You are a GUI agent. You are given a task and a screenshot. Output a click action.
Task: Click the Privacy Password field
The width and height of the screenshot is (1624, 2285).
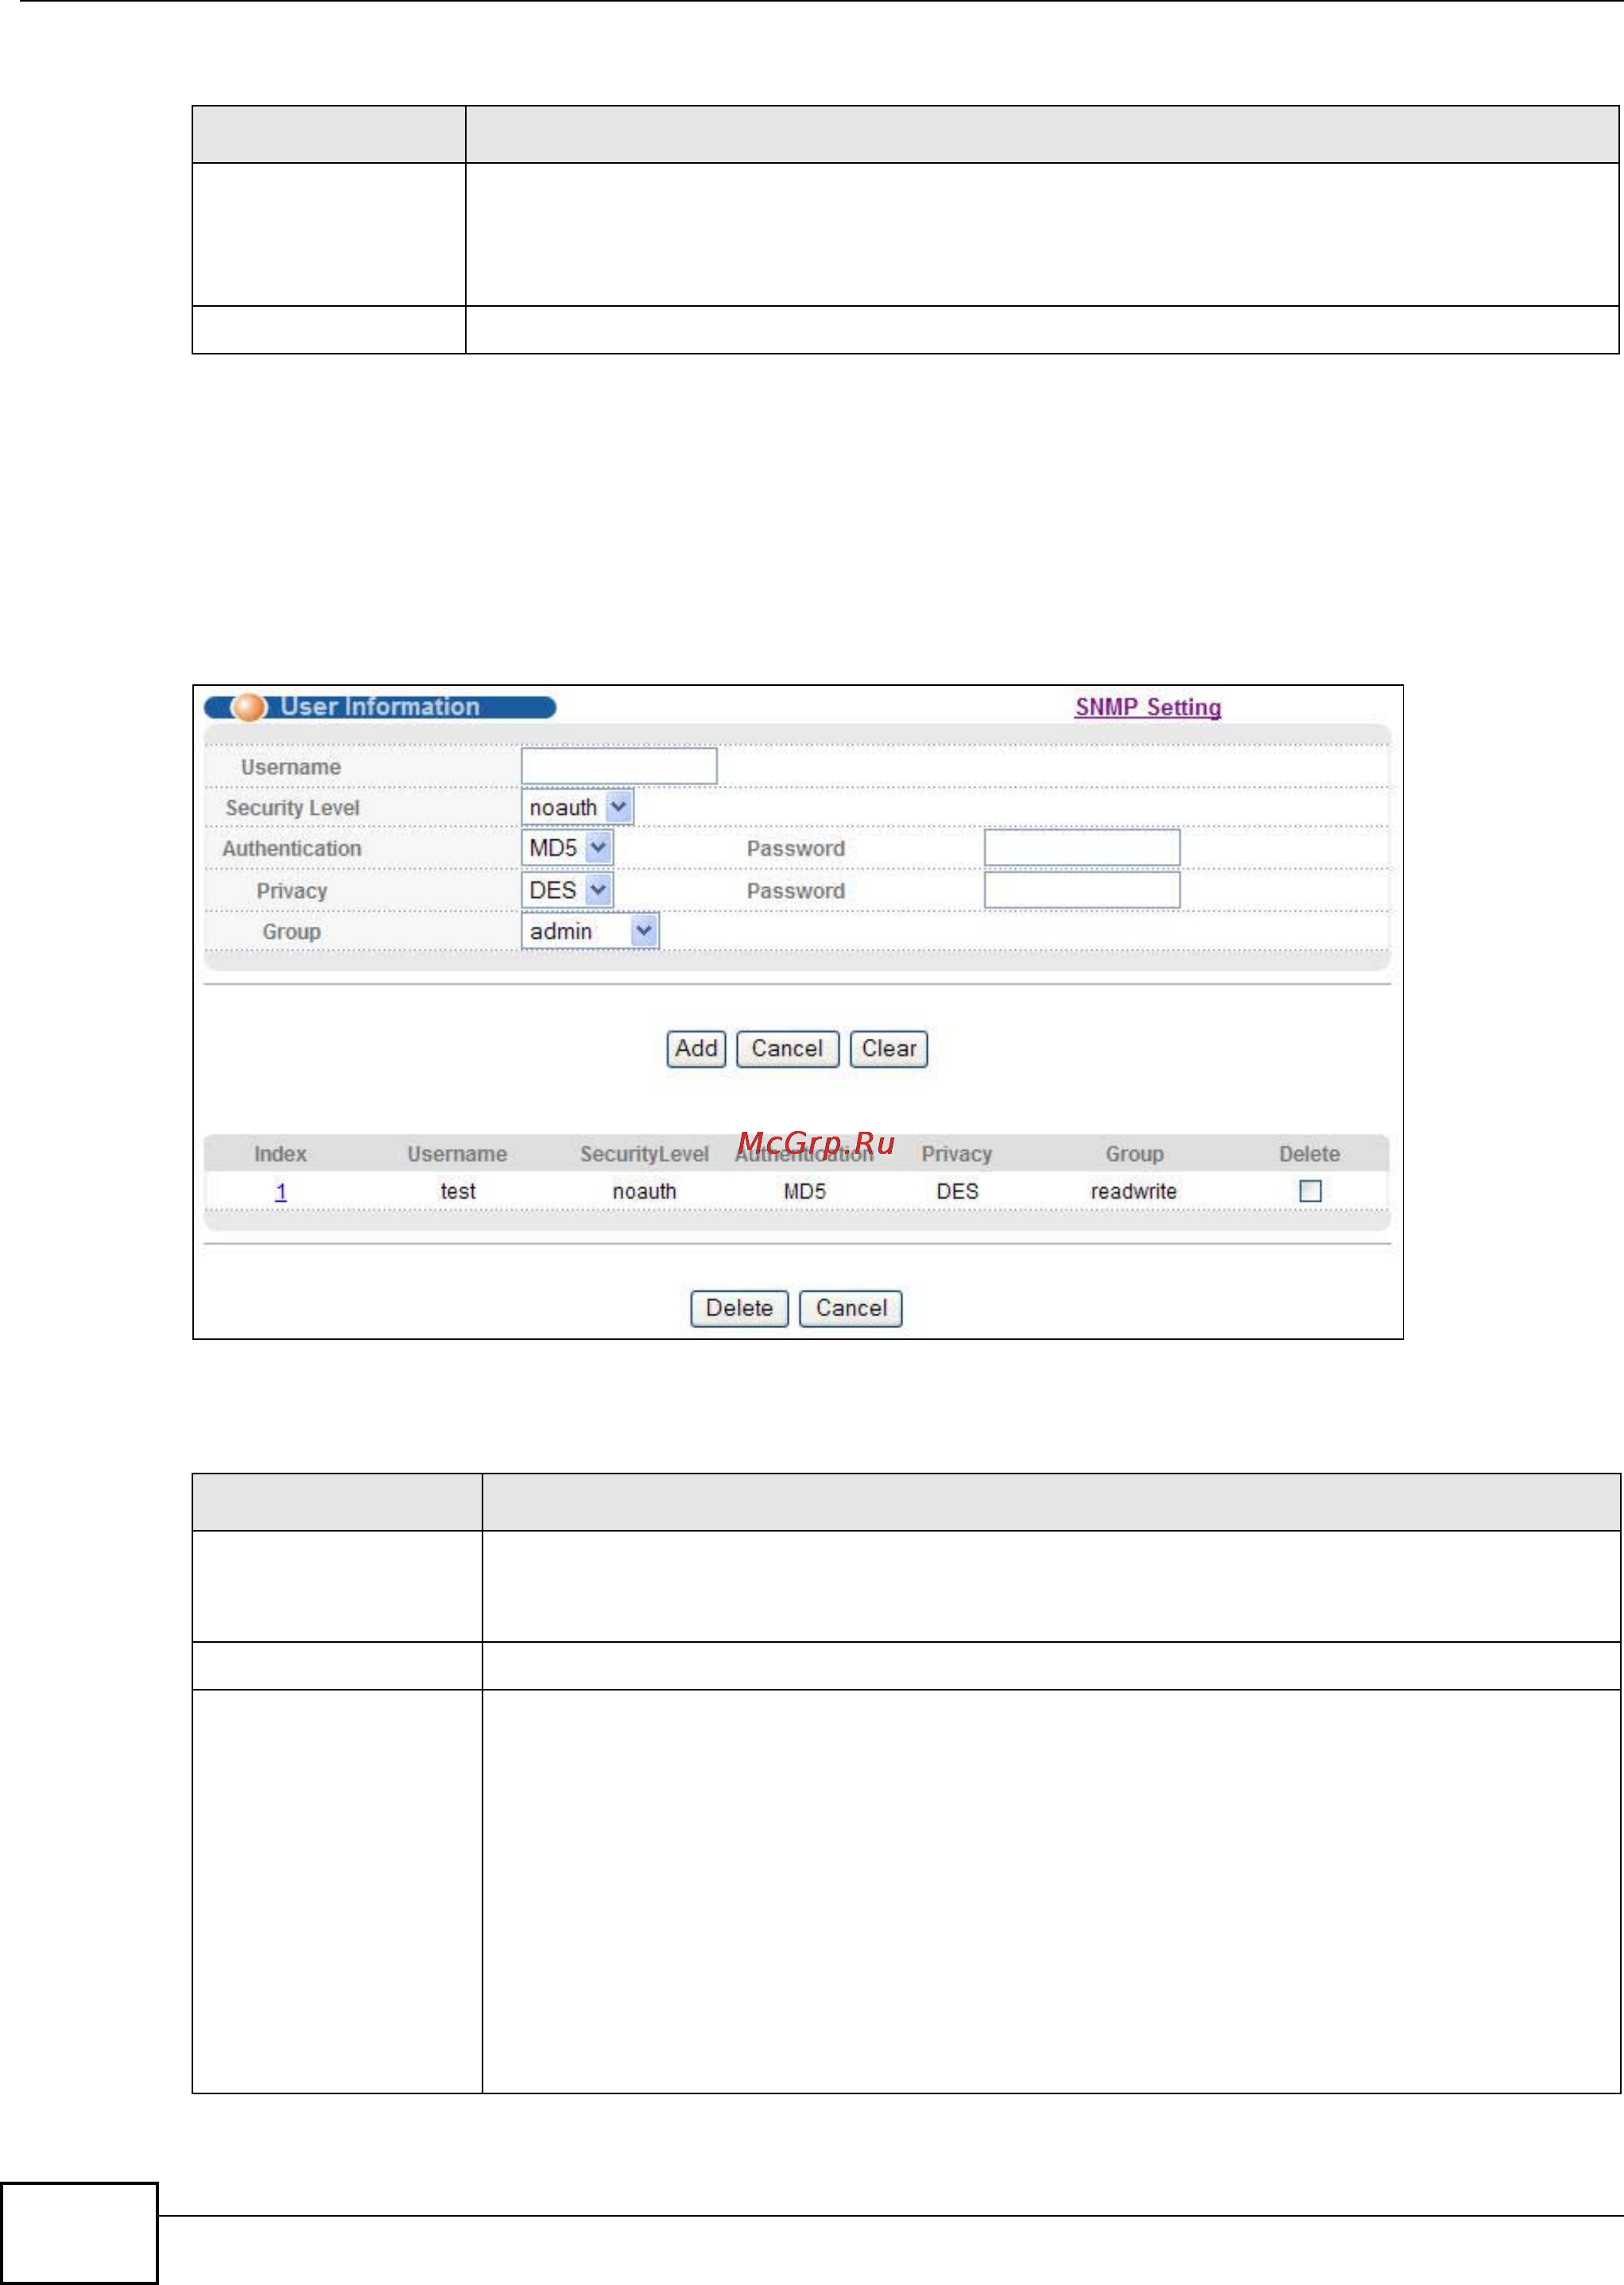(1082, 889)
